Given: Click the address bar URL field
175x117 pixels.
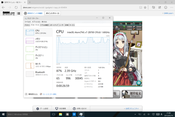Looking at the screenshot, I should (x=80, y=8).
